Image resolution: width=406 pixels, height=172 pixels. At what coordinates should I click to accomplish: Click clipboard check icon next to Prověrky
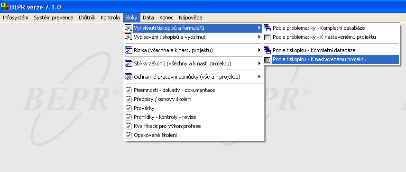[x=129, y=108]
